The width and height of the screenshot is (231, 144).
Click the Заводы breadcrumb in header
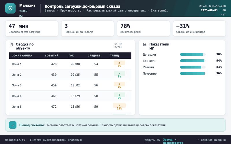tap(50, 11)
